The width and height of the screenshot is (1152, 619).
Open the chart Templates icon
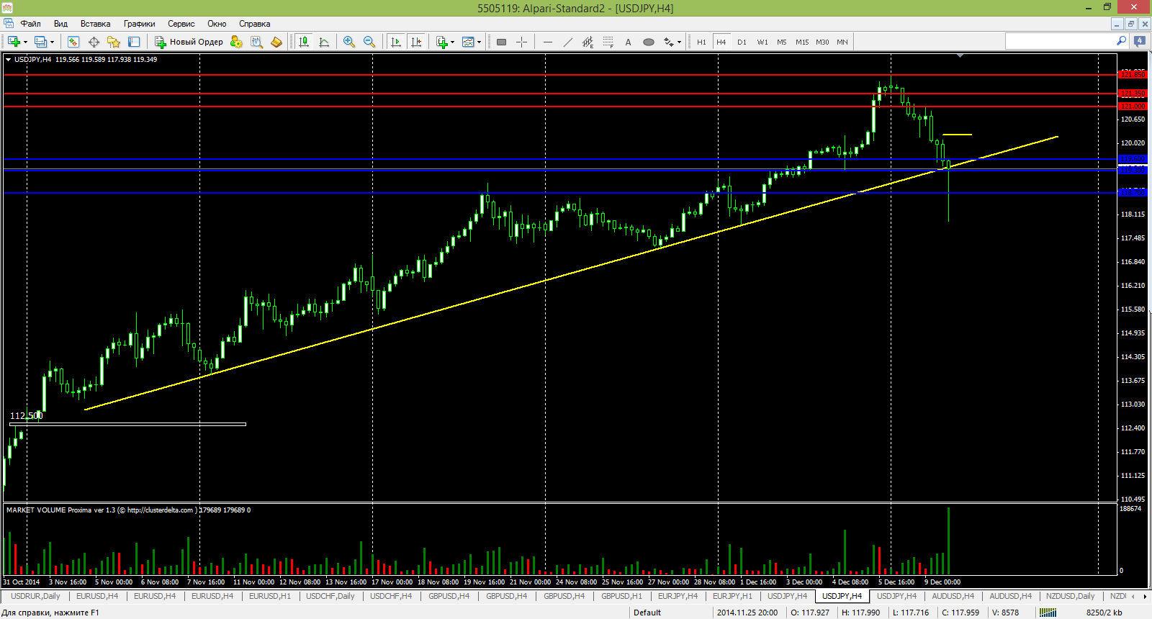click(x=469, y=42)
